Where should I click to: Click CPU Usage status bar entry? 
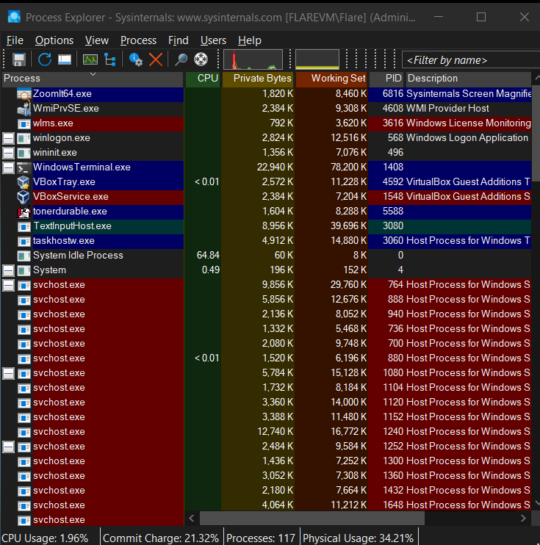(46, 538)
